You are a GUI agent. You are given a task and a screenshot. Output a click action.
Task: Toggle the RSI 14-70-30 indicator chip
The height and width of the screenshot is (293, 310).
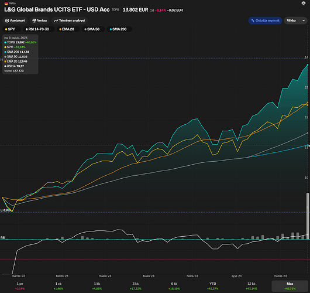point(39,29)
